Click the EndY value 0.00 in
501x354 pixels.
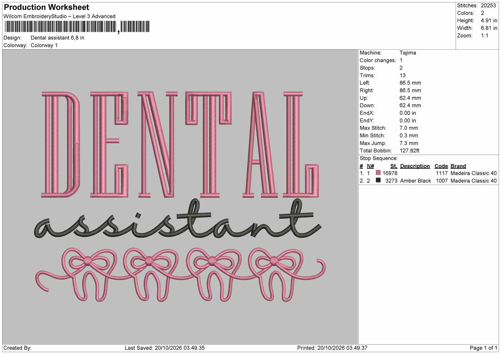[x=407, y=120]
